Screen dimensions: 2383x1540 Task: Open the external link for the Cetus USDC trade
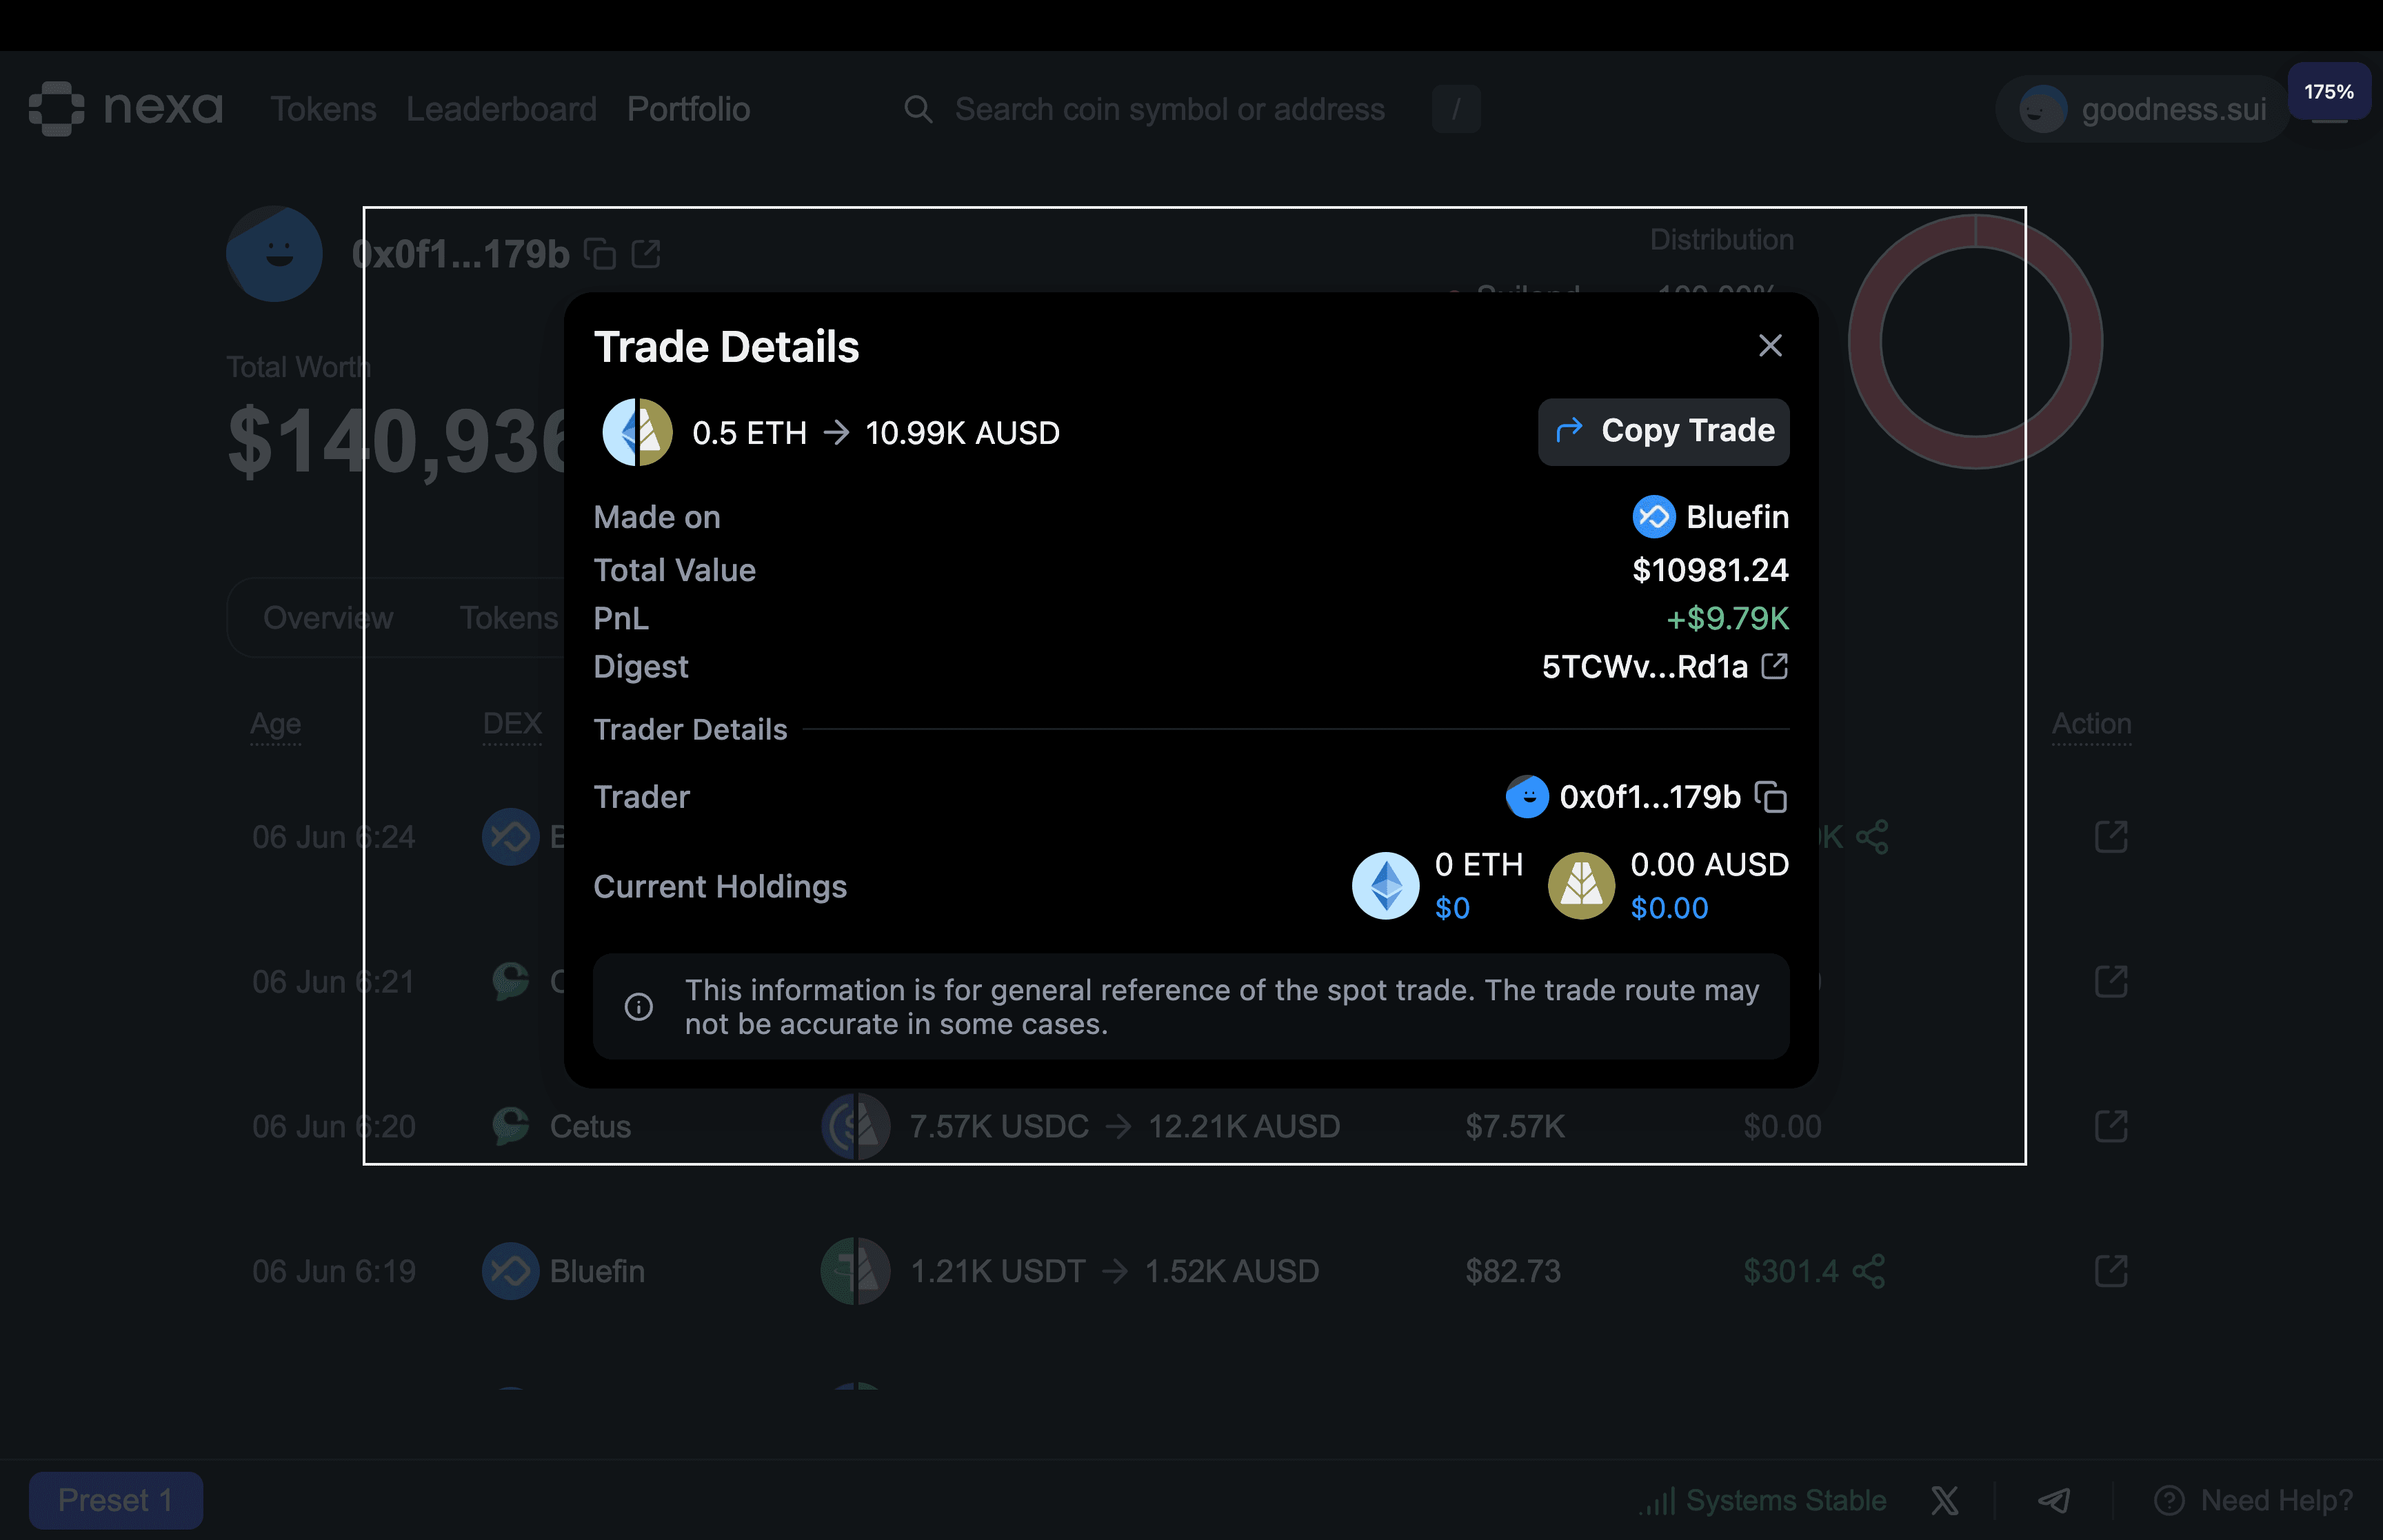click(x=2112, y=1126)
